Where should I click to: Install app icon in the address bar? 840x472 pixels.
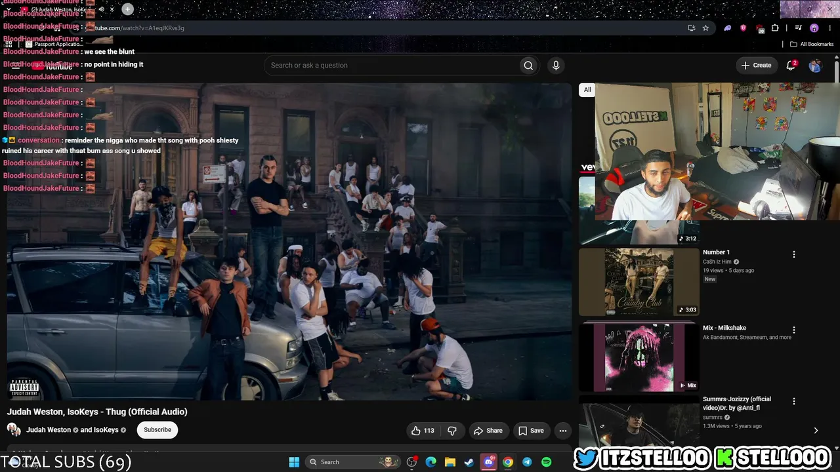coord(691,28)
